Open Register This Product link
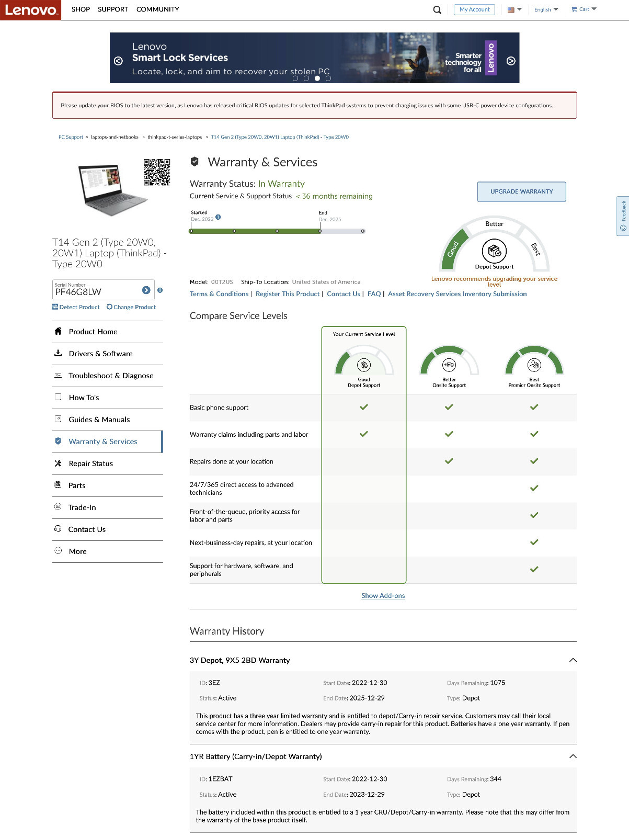This screenshot has width=629, height=837. (x=288, y=294)
